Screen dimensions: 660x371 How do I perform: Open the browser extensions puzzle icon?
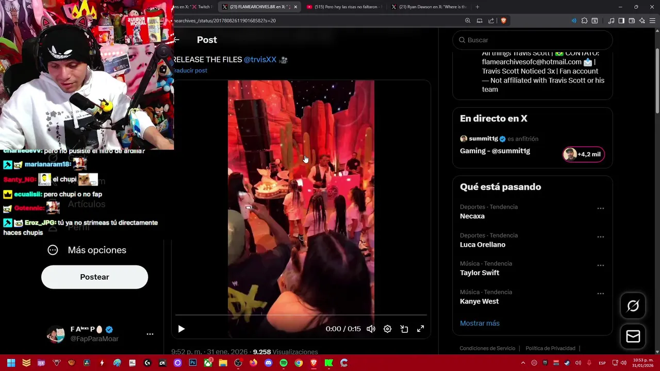click(584, 21)
